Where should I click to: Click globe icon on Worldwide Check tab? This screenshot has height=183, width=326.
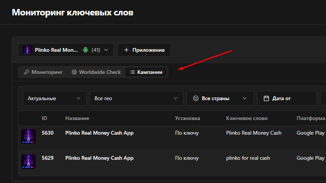click(74, 72)
